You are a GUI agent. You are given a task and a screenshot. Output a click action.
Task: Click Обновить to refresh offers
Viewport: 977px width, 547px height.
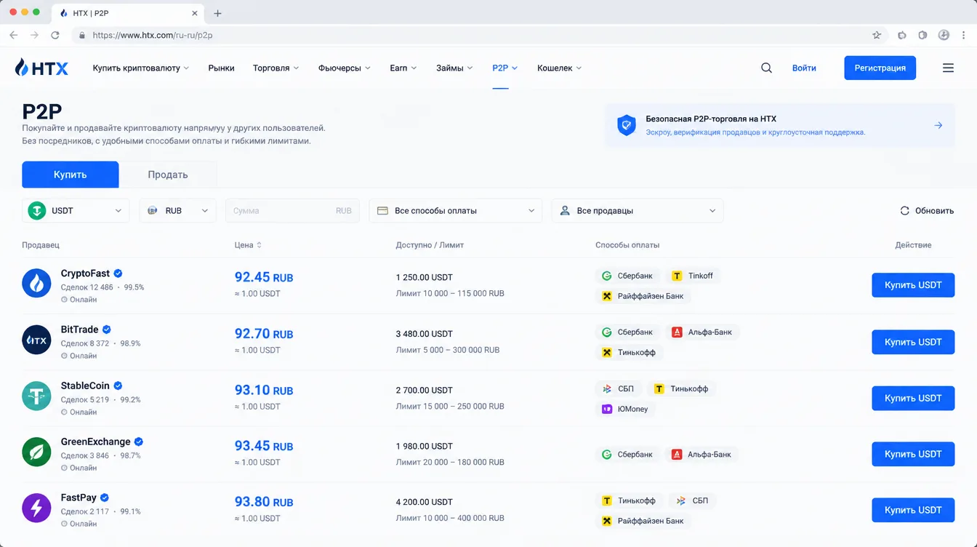pos(927,210)
